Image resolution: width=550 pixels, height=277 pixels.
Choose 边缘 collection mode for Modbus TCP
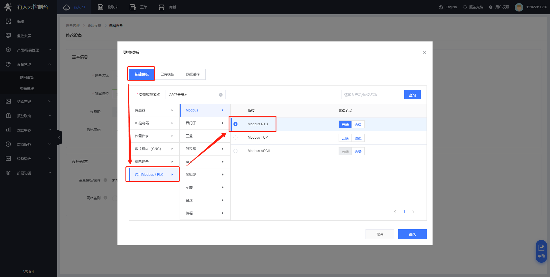pos(358,138)
